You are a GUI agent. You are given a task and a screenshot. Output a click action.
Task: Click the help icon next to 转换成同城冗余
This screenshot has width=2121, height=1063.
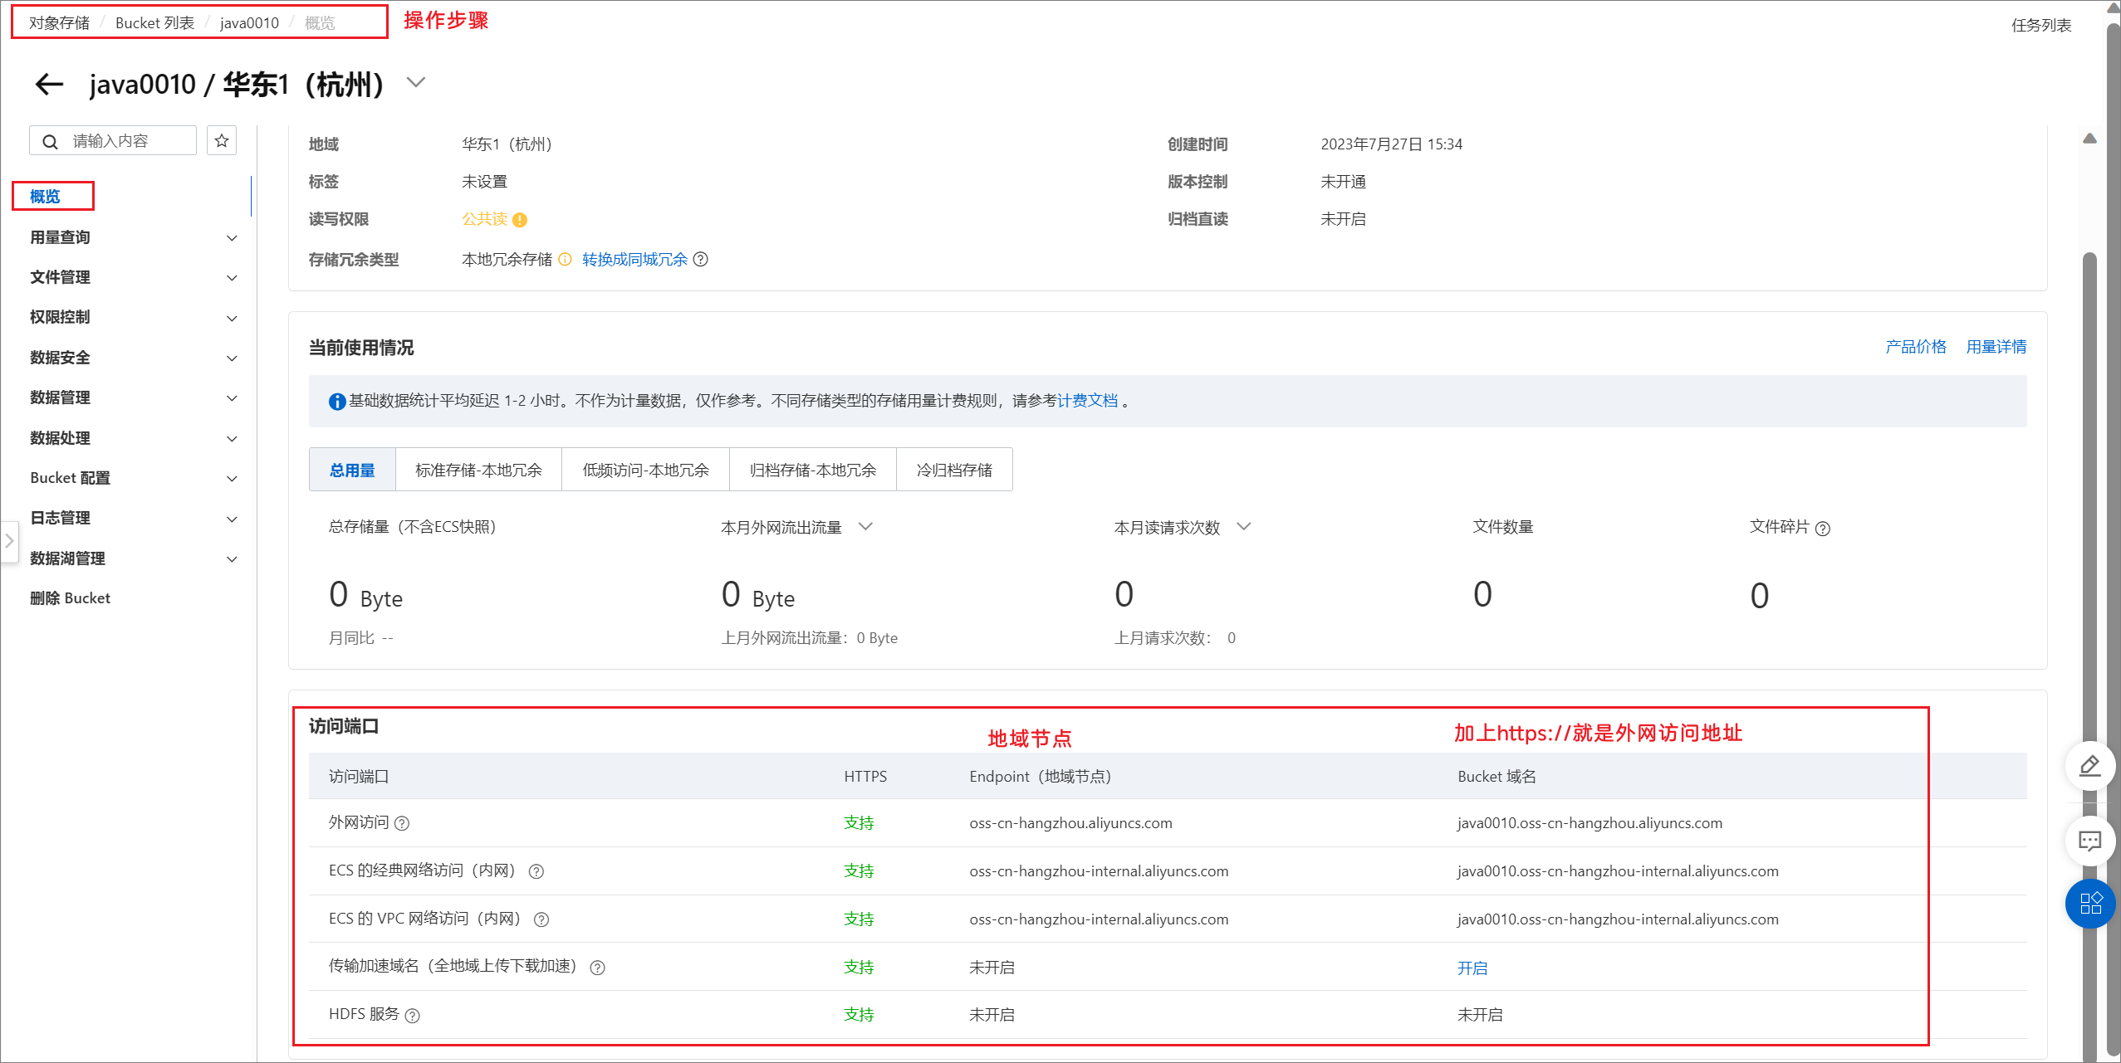click(x=701, y=260)
